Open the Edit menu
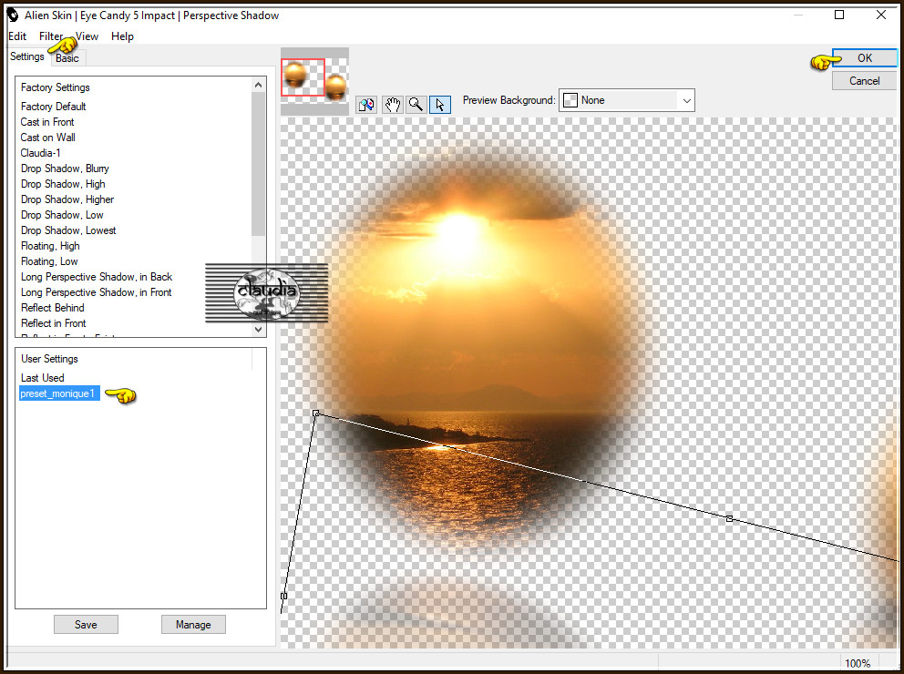Image resolution: width=904 pixels, height=674 pixels. pos(17,36)
